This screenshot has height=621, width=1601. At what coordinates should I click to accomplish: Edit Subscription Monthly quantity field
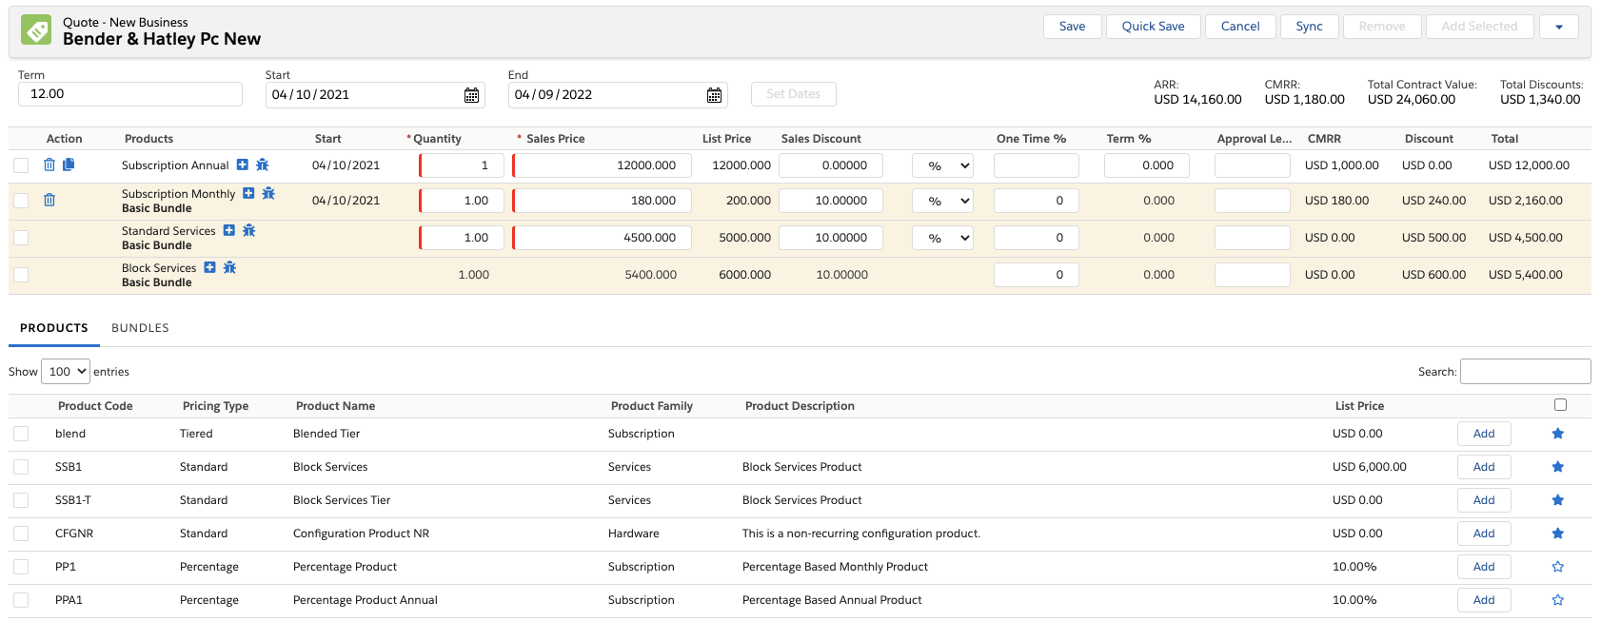462,201
